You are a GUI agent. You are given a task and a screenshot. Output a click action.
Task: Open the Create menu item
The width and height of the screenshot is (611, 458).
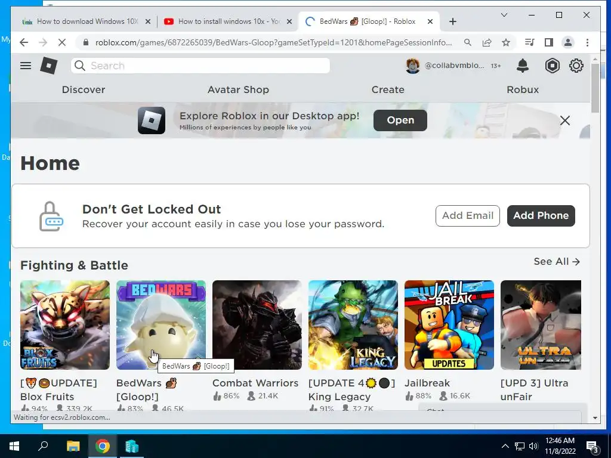[x=388, y=89]
